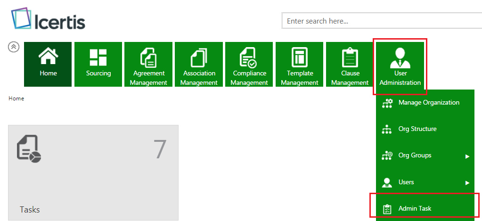
Task: Open the Sourcing tile
Action: tap(98, 64)
